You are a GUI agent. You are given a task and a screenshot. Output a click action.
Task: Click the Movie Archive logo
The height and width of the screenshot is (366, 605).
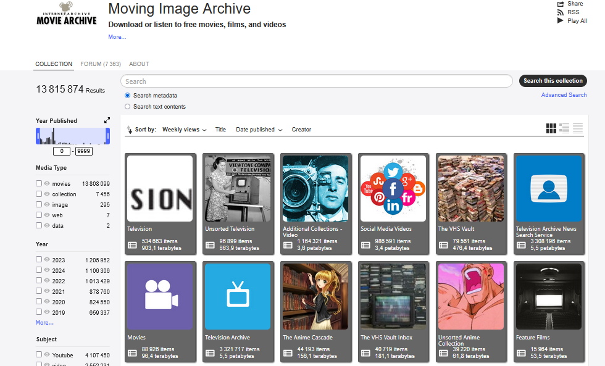[67, 17]
